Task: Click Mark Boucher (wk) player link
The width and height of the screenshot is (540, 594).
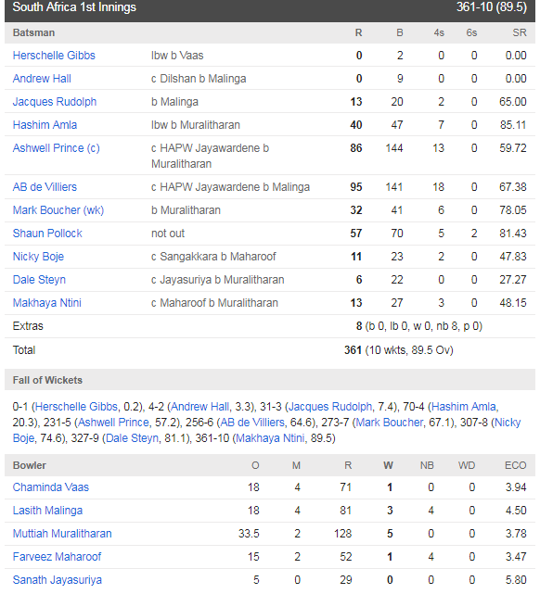Action: pyautogui.click(x=58, y=209)
